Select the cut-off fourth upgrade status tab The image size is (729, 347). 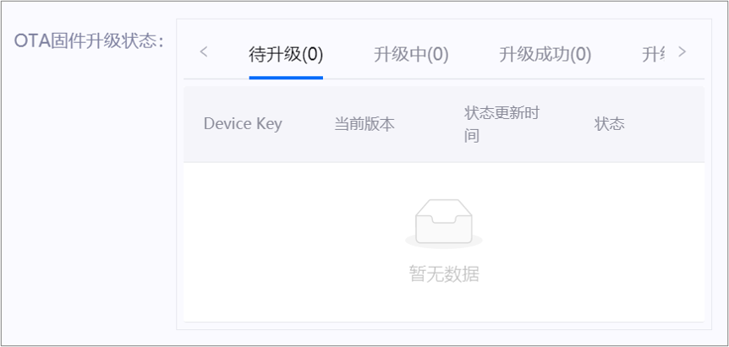(x=653, y=55)
